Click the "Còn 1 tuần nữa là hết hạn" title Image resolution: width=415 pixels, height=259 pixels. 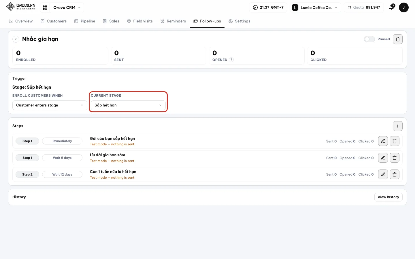click(113, 172)
